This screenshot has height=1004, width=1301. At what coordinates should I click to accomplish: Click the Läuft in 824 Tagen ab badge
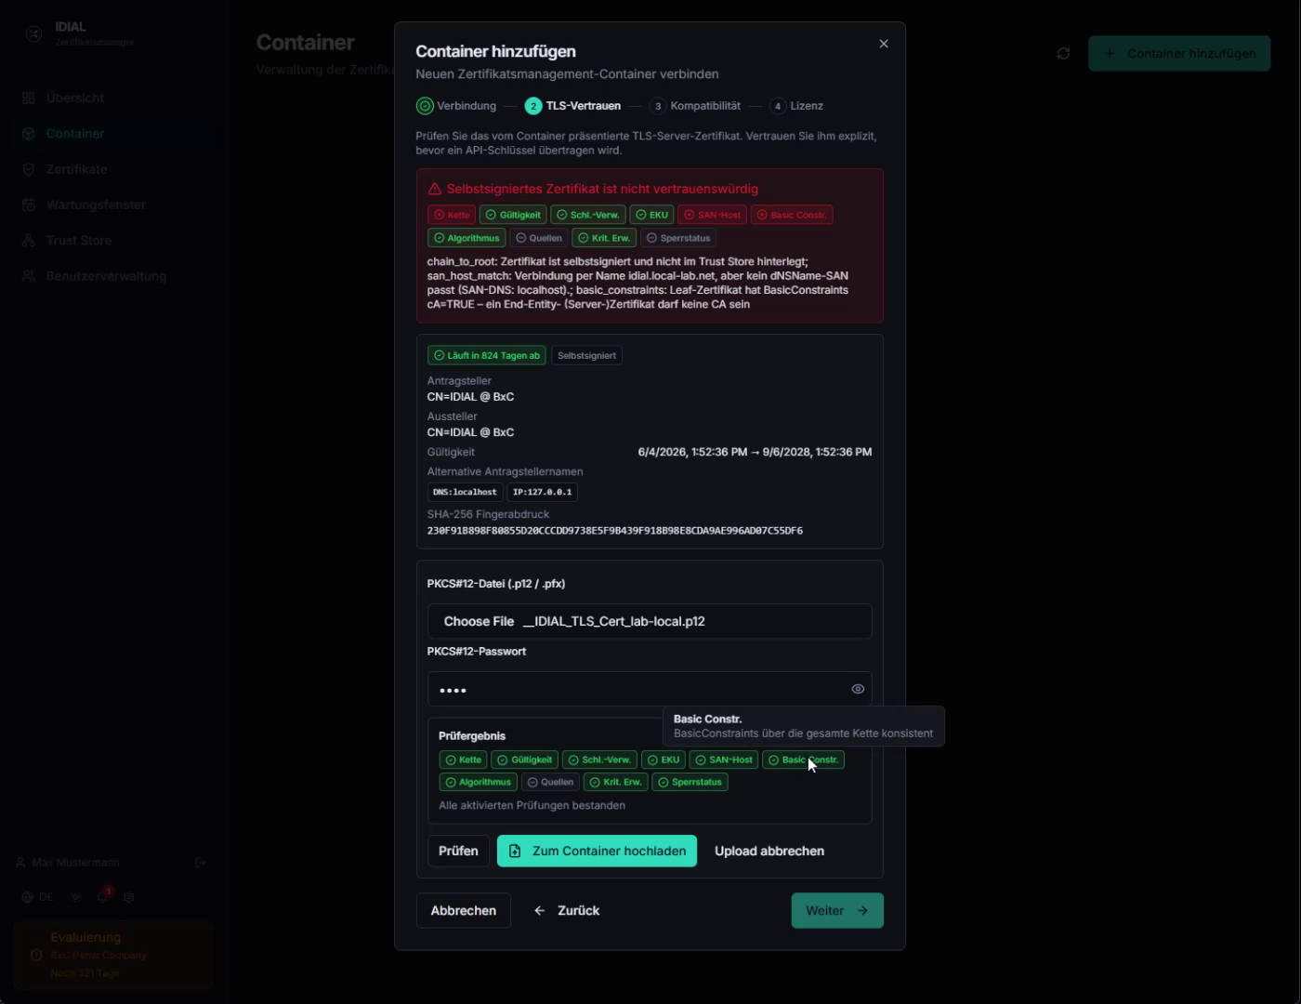point(486,355)
